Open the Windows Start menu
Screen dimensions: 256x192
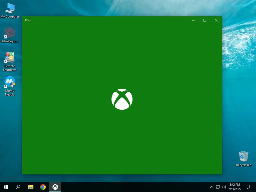[x=6, y=187]
